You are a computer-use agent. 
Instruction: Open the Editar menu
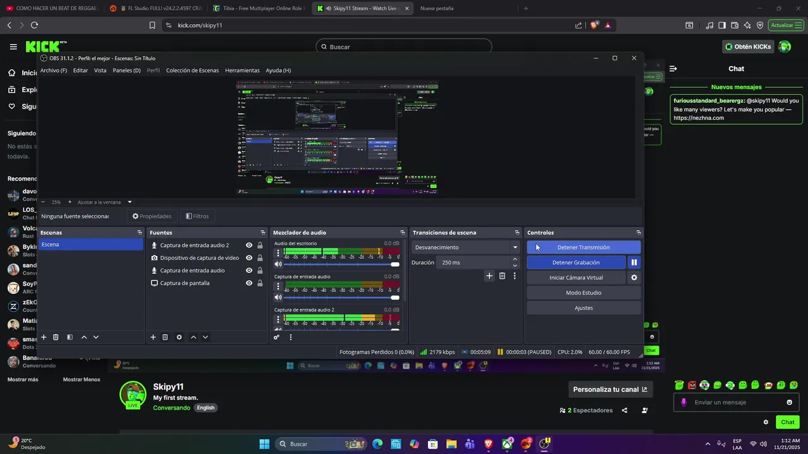click(80, 70)
